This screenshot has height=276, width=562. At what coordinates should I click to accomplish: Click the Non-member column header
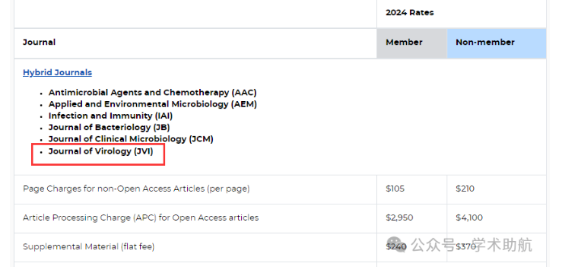pyautogui.click(x=485, y=43)
